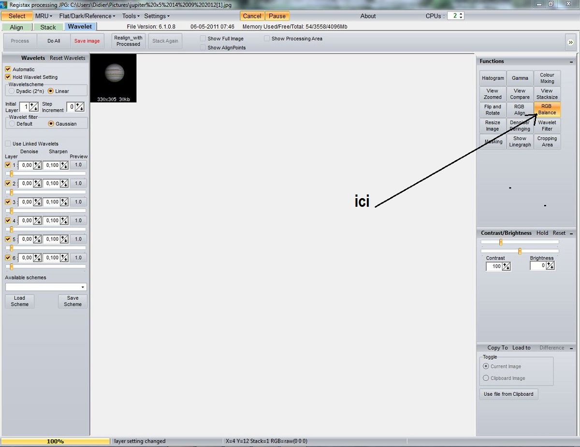Switch to the Wavelet tab
This screenshot has height=447, width=580.
coord(80,27)
